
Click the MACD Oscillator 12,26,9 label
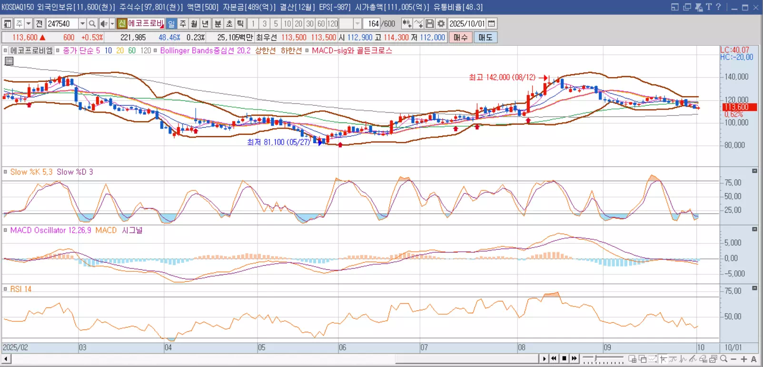coord(50,230)
